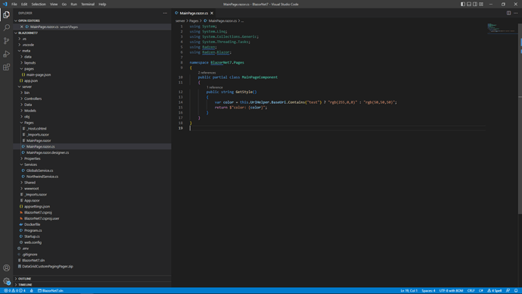
Task: Open the Accounts menu icon
Action: [6, 268]
